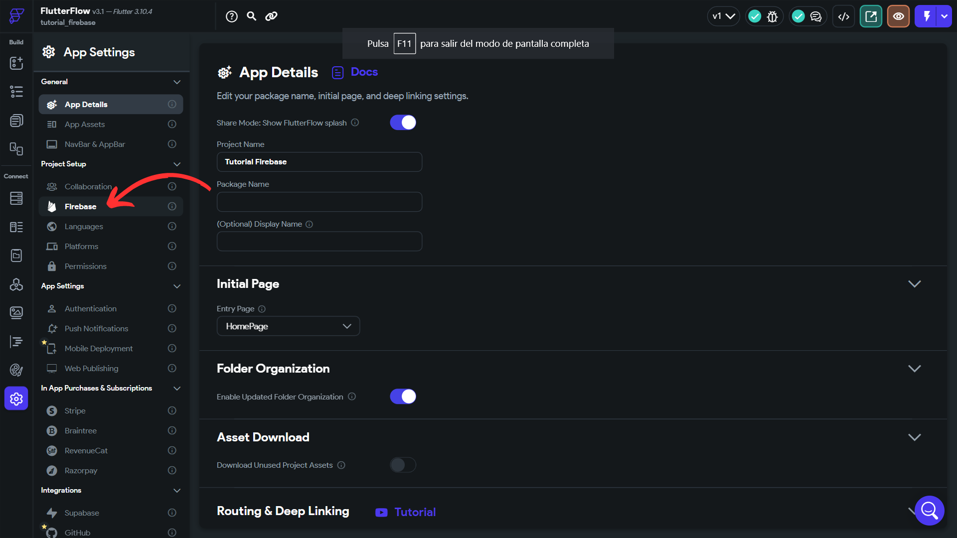957x538 pixels.
Task: Disable Enable Updated Folder Organization
Action: pyautogui.click(x=403, y=396)
